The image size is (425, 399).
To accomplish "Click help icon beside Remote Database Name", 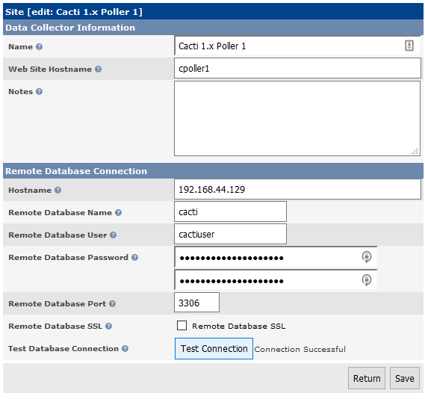I will pos(118,212).
